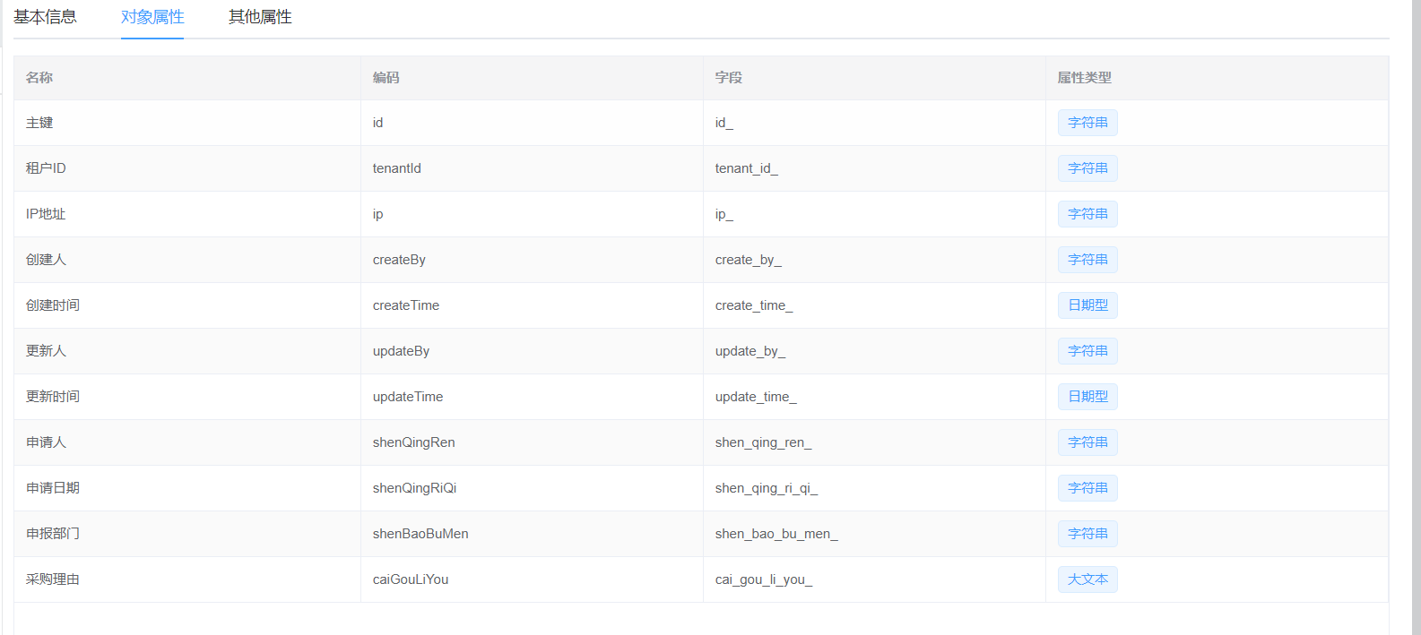Image resolution: width=1421 pixels, height=635 pixels.
Task: Click the 字段 column header
Action: [x=729, y=78]
